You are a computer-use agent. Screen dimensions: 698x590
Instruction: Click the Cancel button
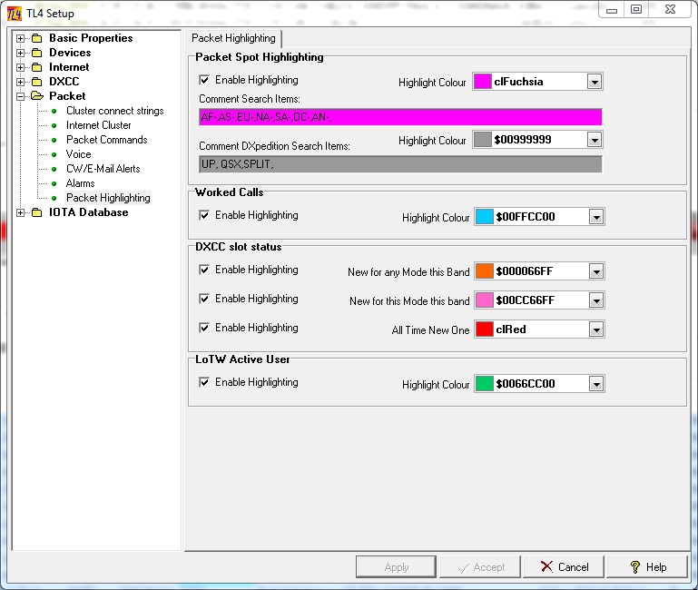(564, 567)
